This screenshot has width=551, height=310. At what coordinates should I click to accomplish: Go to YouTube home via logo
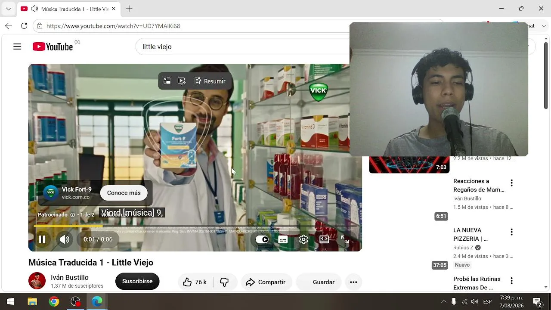coord(53,46)
